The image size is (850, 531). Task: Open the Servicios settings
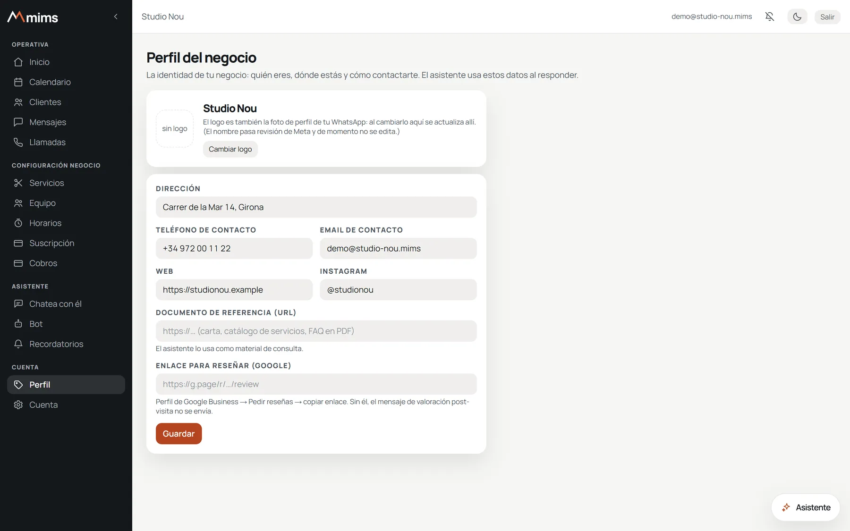[66, 183]
